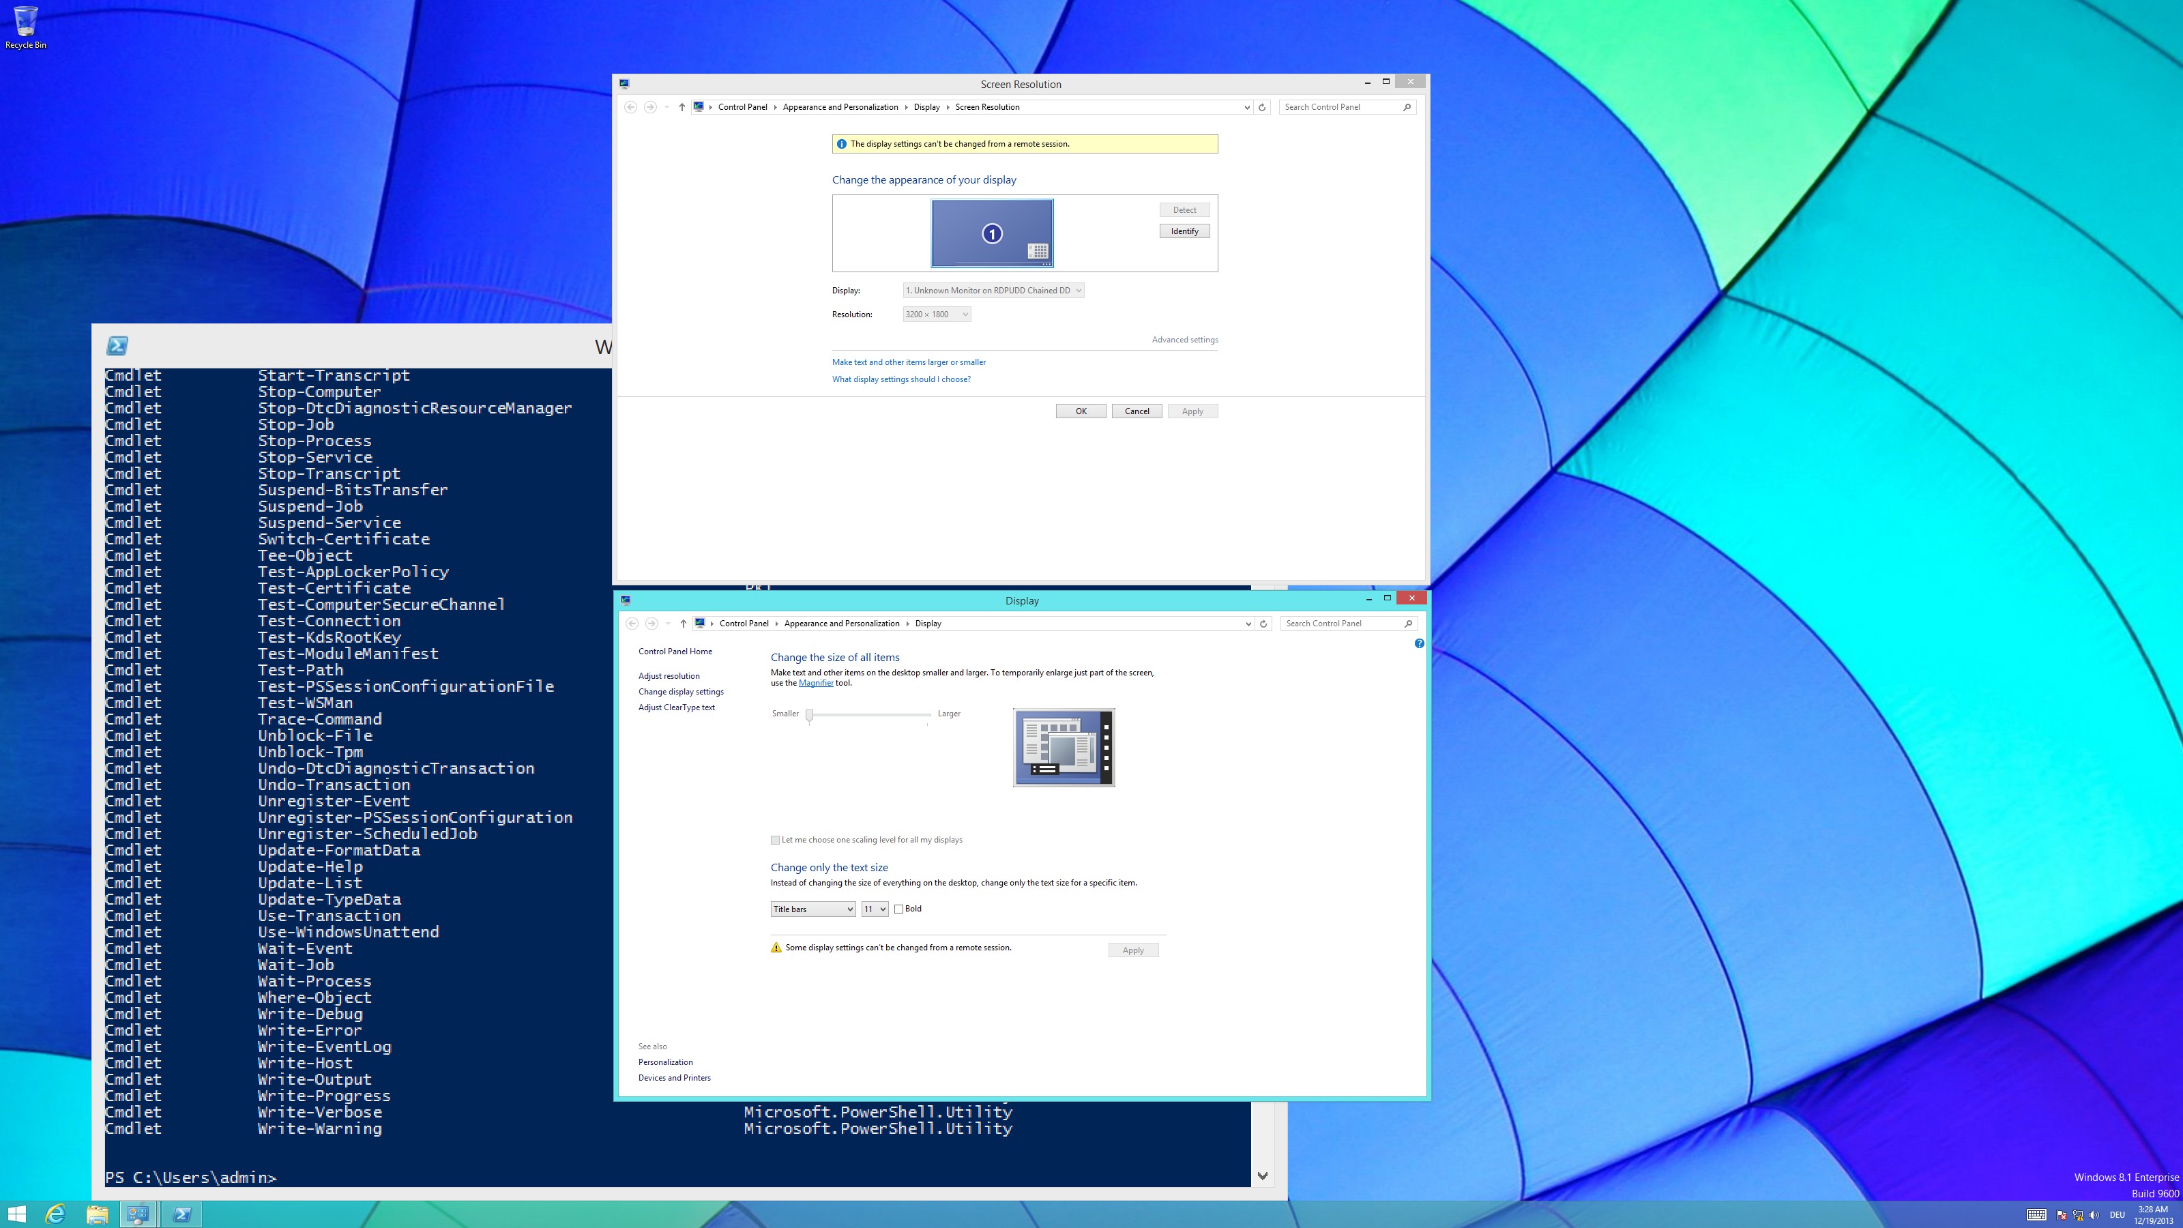The image size is (2183, 1228).
Task: Launch Internet Explorer from the taskbar
Action: pos(55,1214)
